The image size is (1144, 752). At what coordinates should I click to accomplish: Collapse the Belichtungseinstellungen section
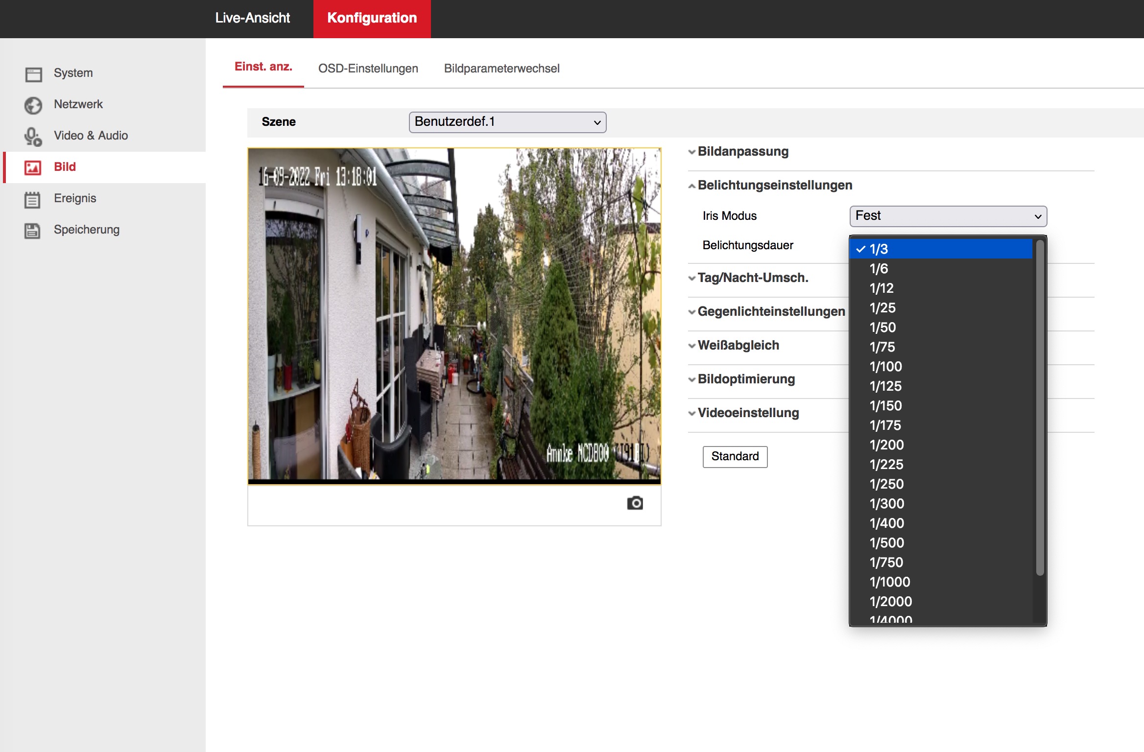pyautogui.click(x=774, y=186)
